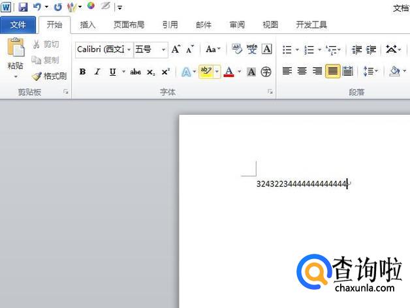Click the Phonetic Guide (wén) icon

(x=252, y=49)
